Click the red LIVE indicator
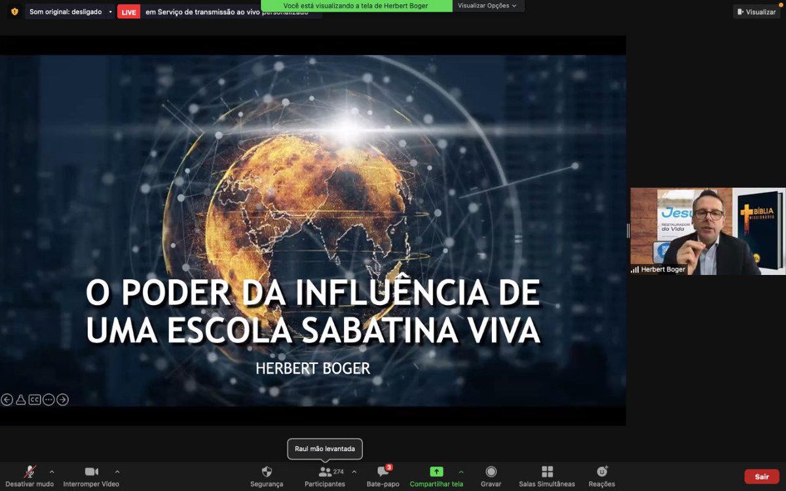This screenshot has width=786, height=491. pyautogui.click(x=129, y=12)
